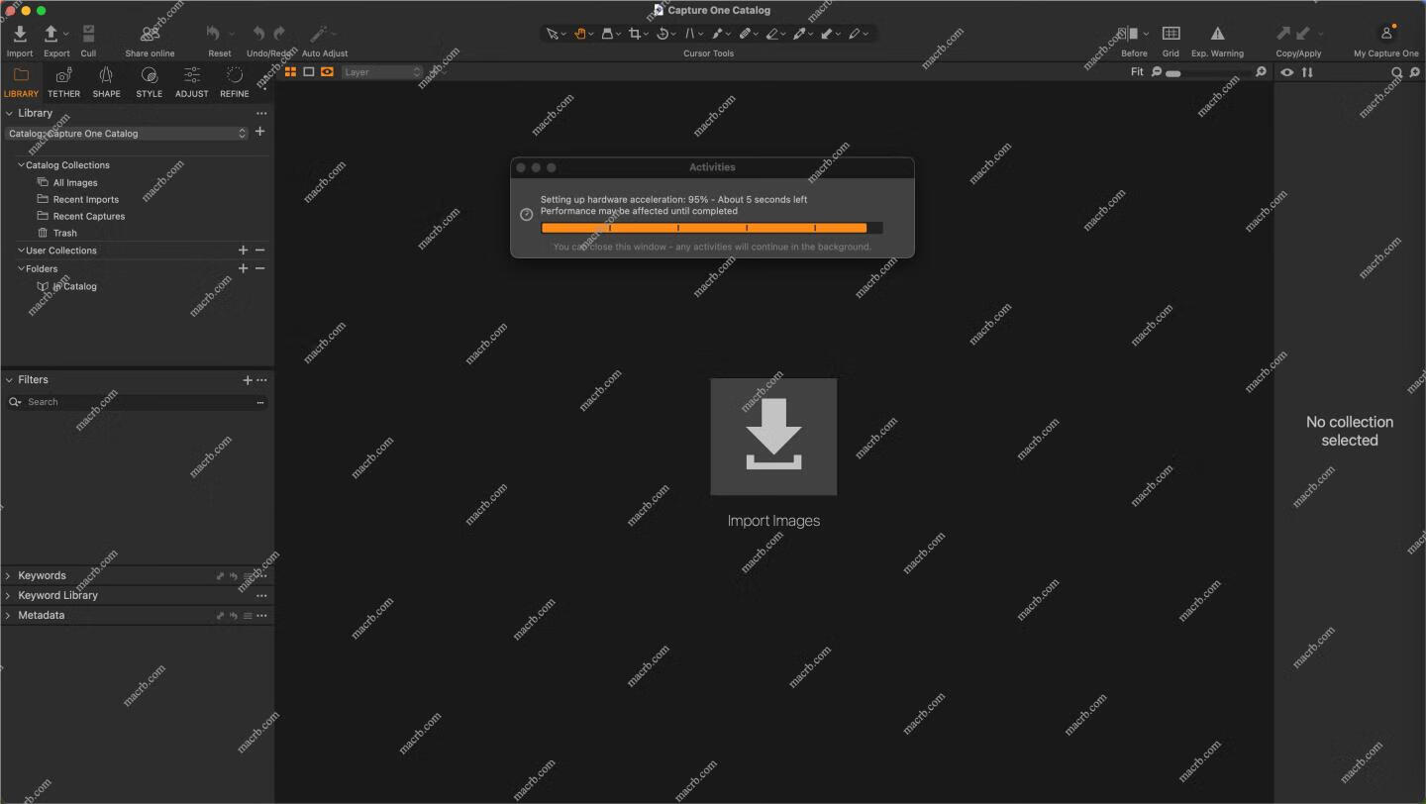The height and width of the screenshot is (804, 1426).
Task: Collapse the Filters panel
Action: pos(9,379)
